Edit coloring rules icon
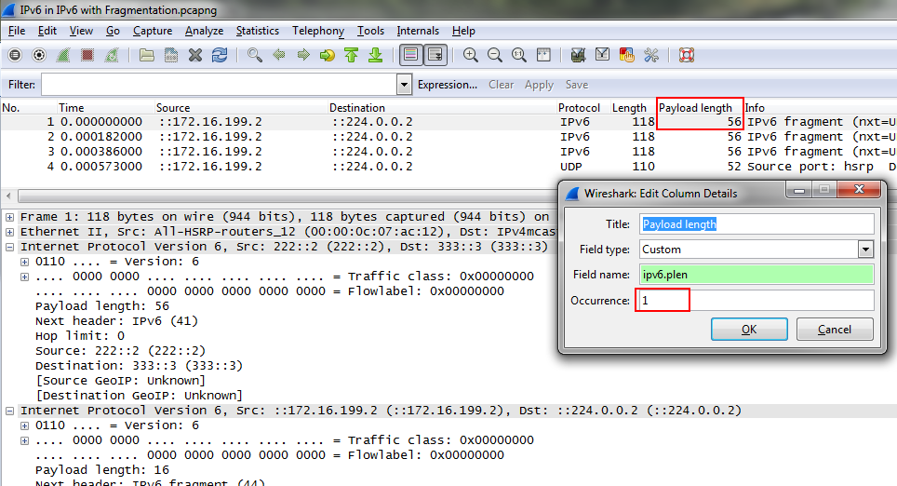This screenshot has height=486, width=897. tap(627, 55)
